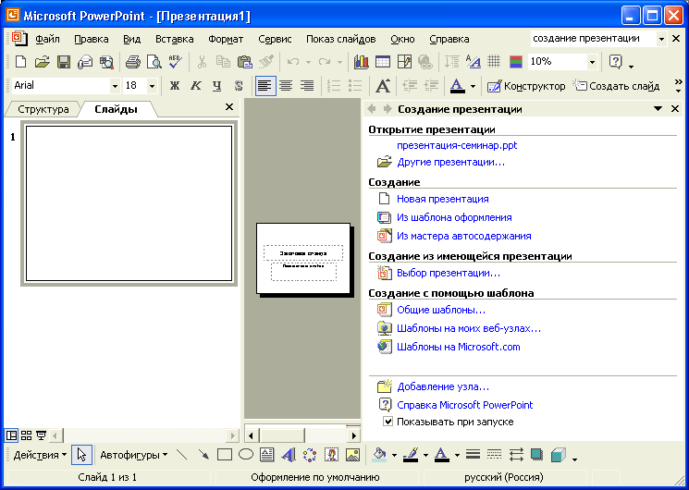689x490 pixels.
Task: Insert clip art from drawing toolbar
Action: point(331,455)
